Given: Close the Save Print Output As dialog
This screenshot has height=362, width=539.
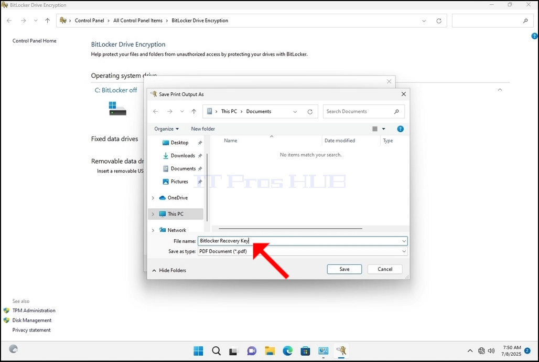Looking at the screenshot, I should 404,94.
